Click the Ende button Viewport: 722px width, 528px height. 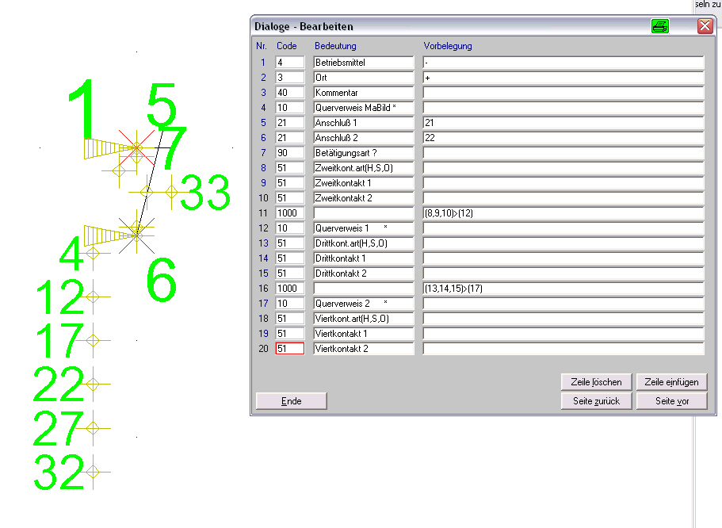[x=292, y=401]
